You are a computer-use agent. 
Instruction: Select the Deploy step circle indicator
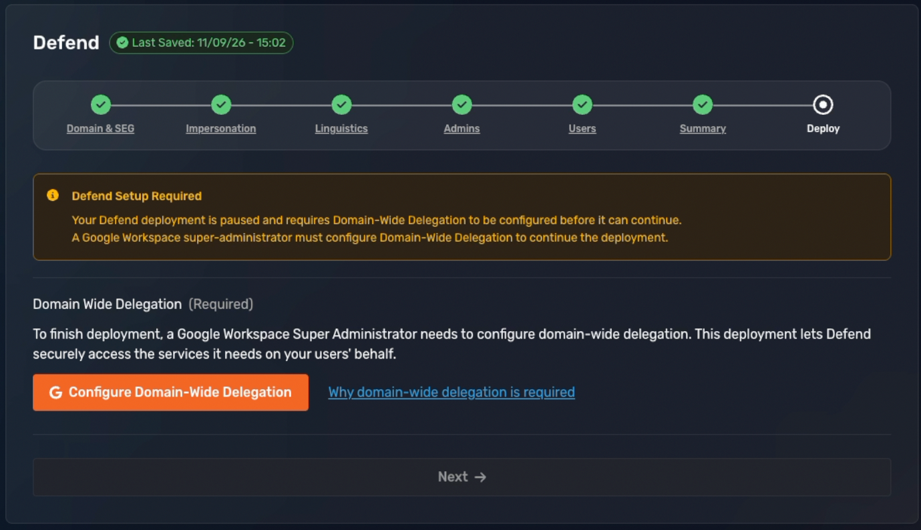point(823,105)
